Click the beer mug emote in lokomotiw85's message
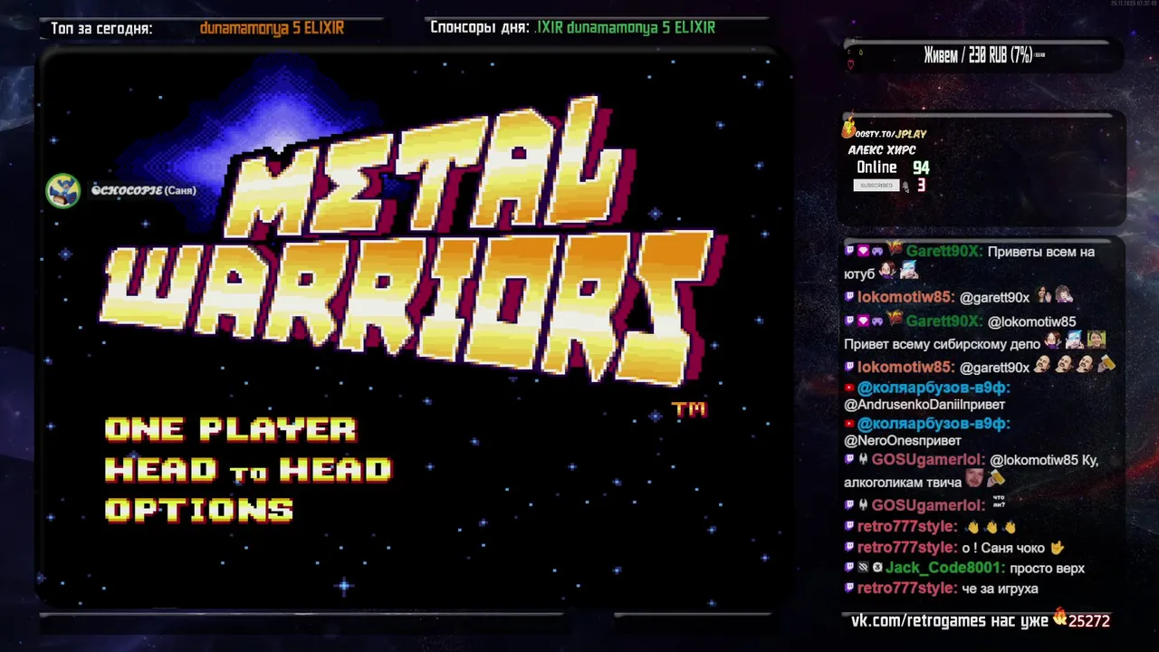The image size is (1159, 652). coord(1106,365)
